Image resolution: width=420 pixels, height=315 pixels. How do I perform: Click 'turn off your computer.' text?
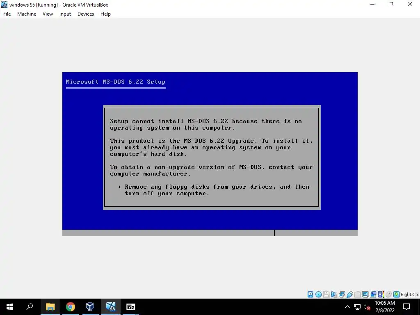(167, 194)
